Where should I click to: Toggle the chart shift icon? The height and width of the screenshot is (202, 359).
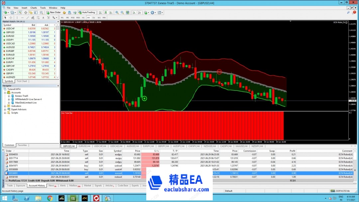tap(139, 13)
